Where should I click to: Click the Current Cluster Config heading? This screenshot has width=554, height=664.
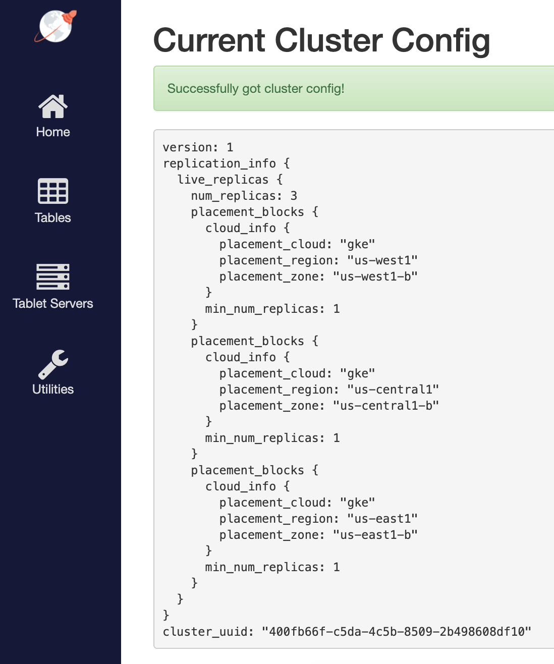[321, 40]
